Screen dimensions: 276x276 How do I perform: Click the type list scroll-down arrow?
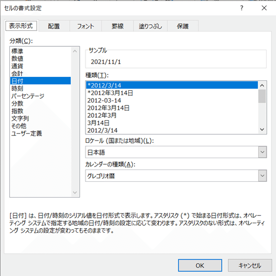[x=262, y=130]
